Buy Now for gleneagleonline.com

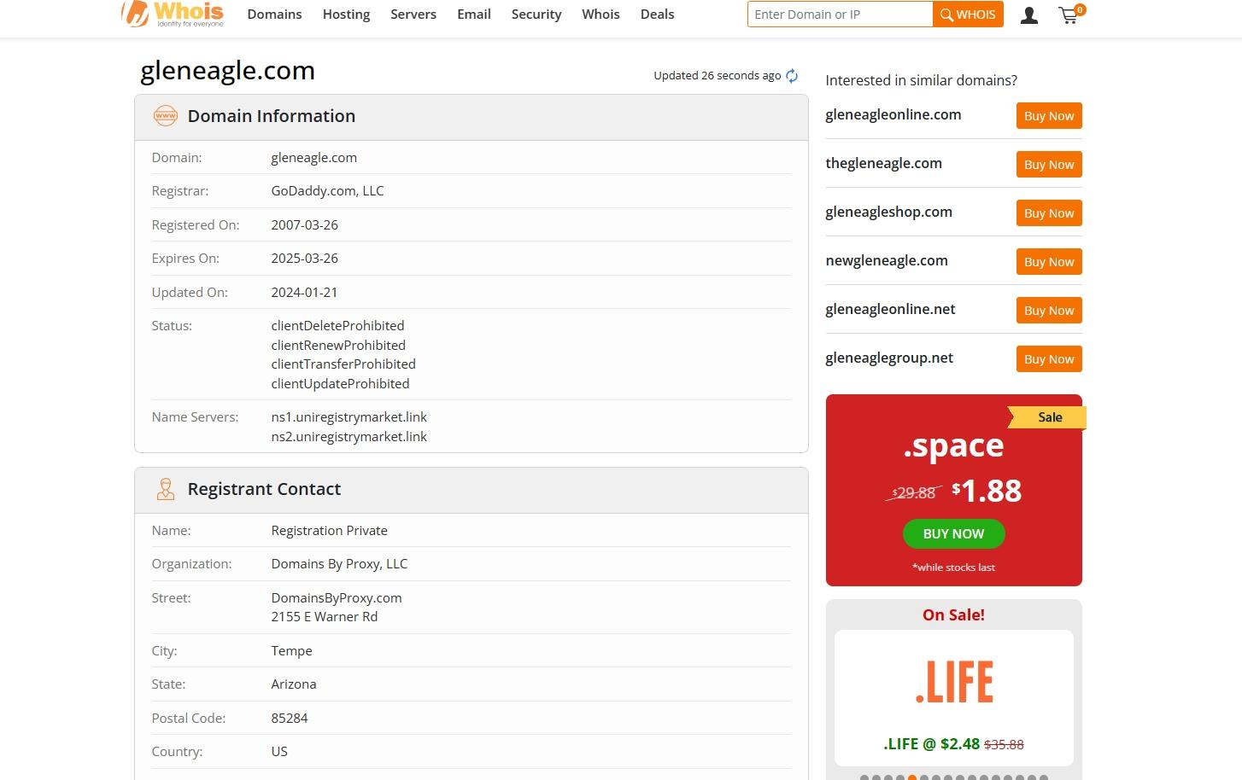1049,116
